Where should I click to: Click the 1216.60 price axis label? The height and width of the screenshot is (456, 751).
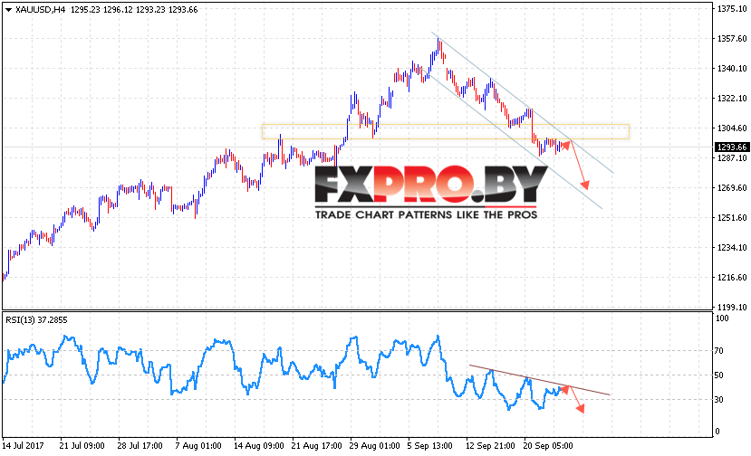(x=732, y=277)
